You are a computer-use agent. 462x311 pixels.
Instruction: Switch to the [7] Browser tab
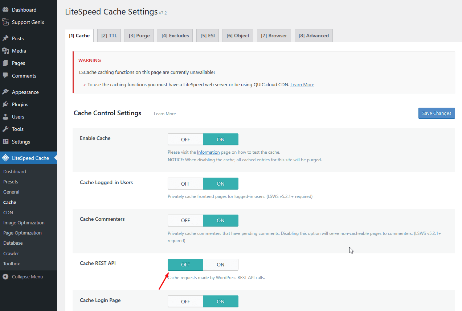coord(274,36)
